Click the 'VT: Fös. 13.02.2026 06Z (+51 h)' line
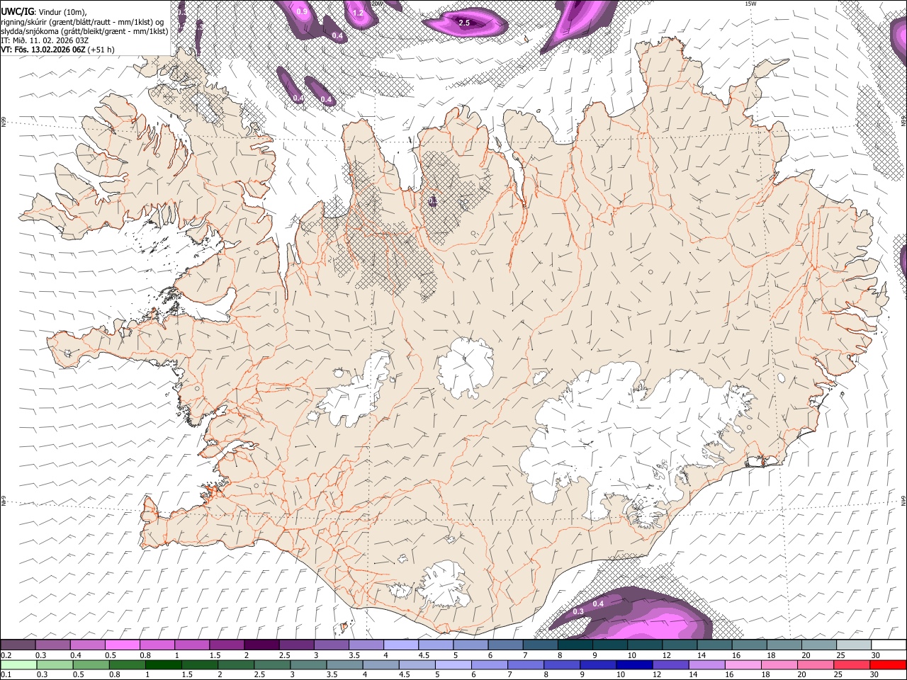 pyautogui.click(x=57, y=50)
